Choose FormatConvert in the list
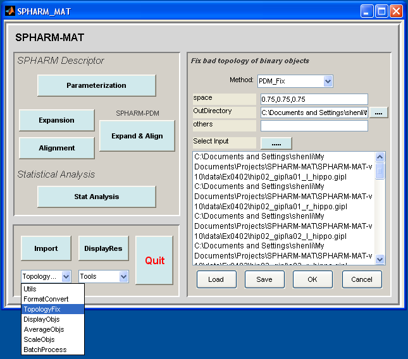This screenshot has height=359, width=408. point(53,299)
